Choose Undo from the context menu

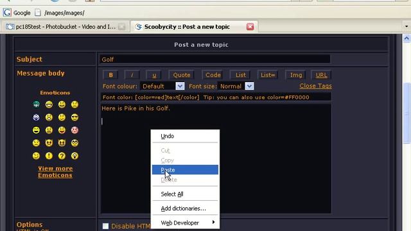(x=185, y=136)
